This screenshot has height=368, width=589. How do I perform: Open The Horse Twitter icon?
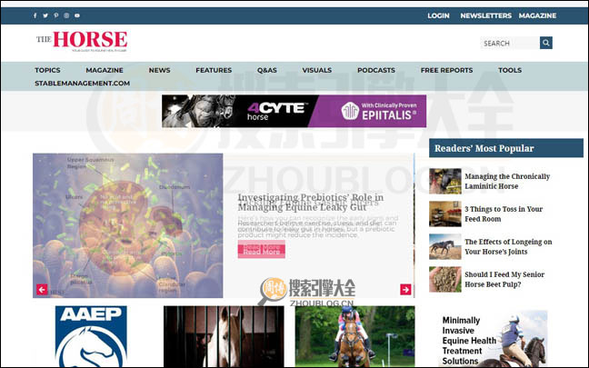click(x=45, y=15)
